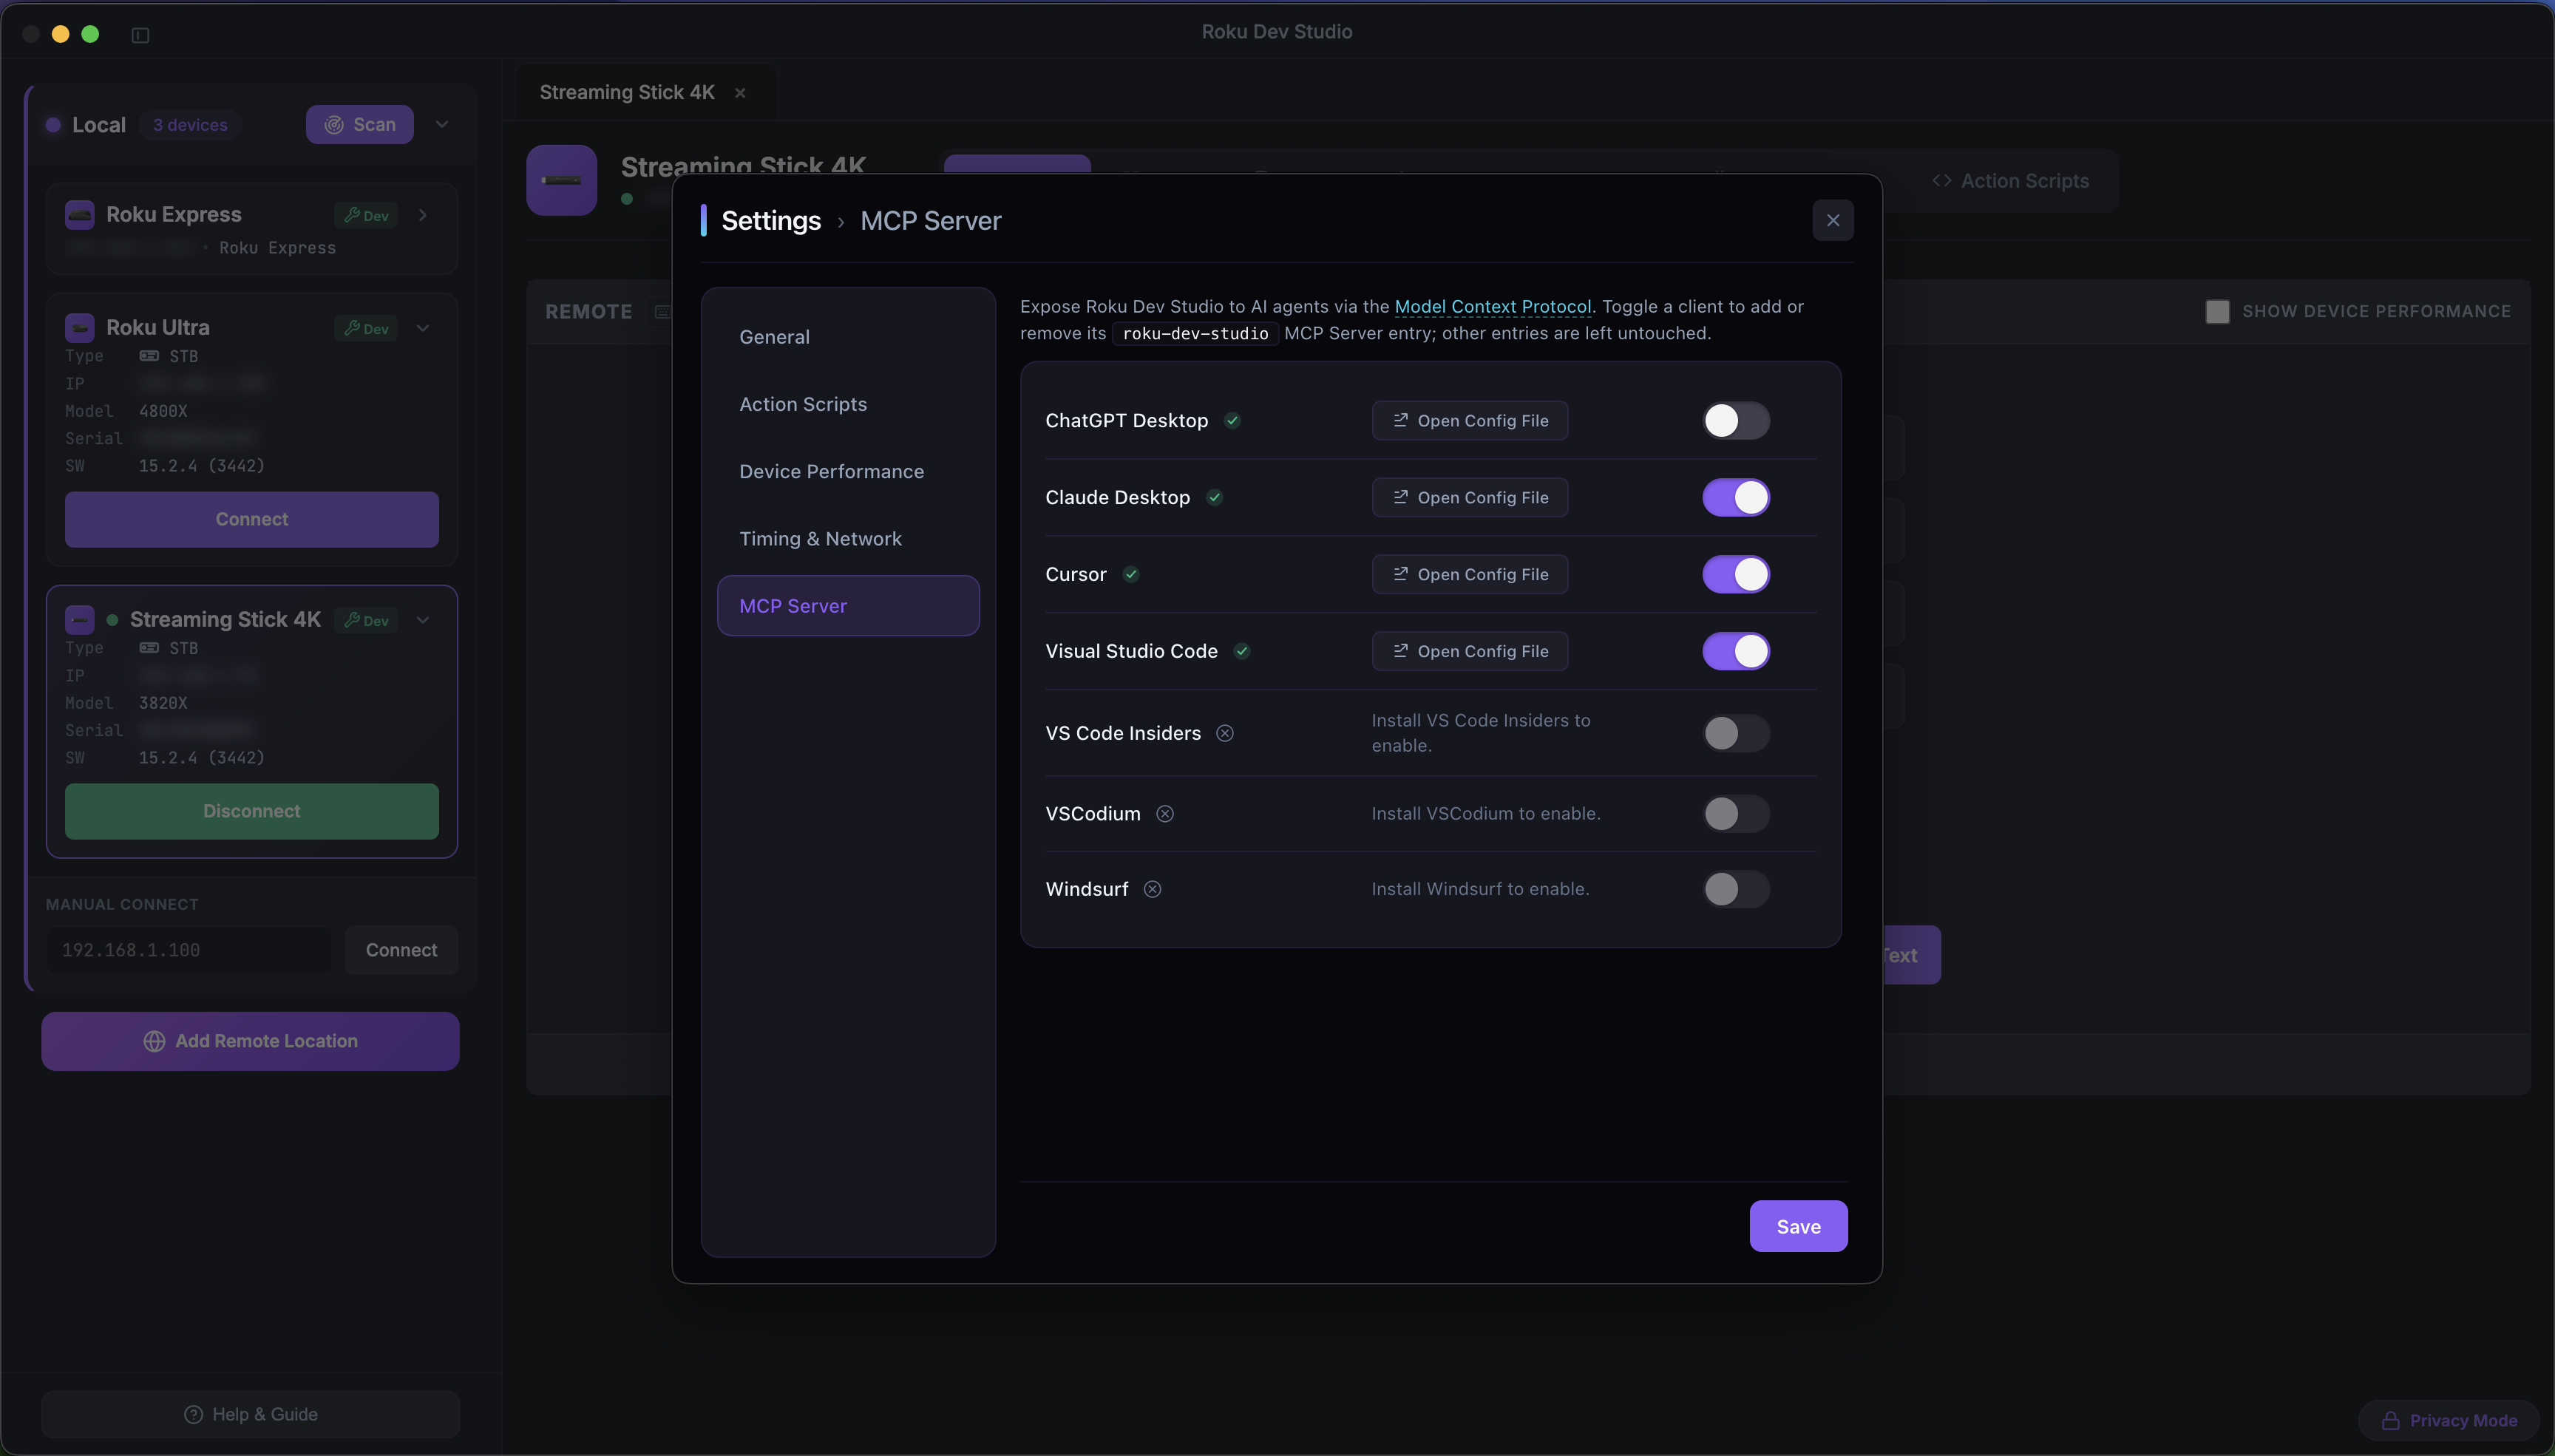
Task: Click the Settings breadcrumb
Action: tap(771, 220)
